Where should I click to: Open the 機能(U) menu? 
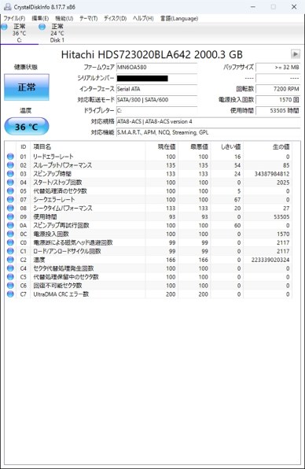click(64, 19)
